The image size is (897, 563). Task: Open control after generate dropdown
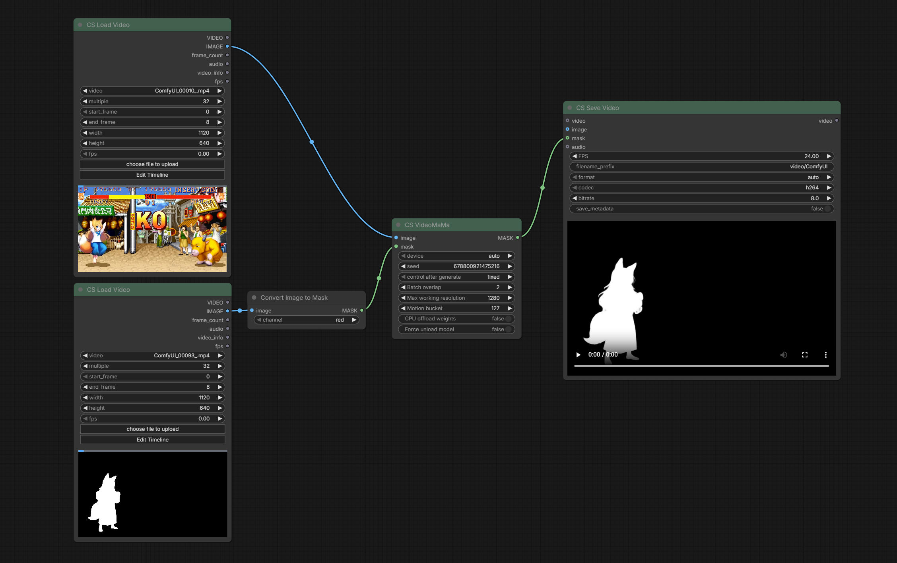tap(456, 277)
